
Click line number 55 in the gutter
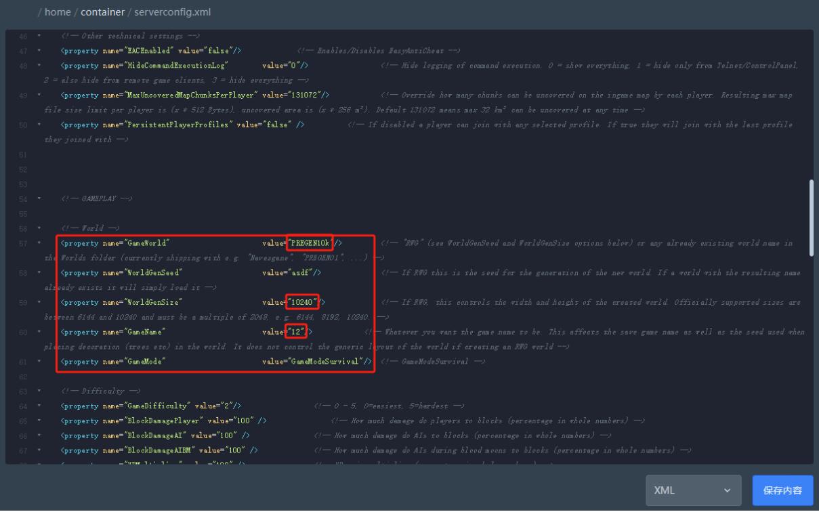pos(23,213)
